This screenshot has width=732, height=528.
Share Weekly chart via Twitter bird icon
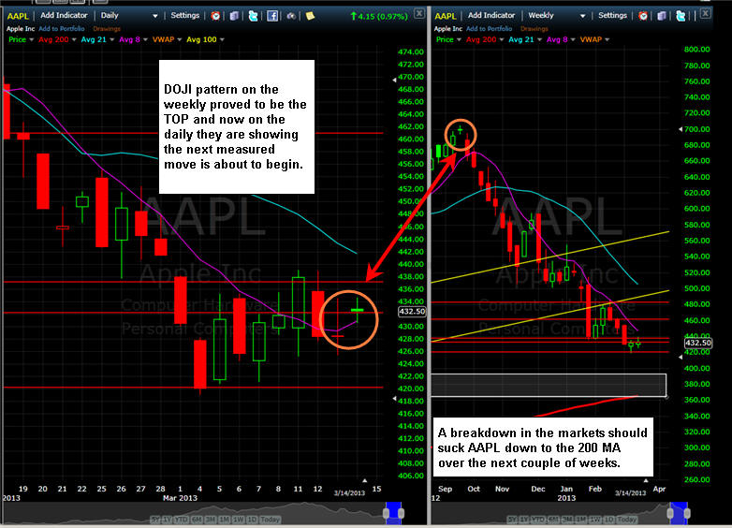pos(681,16)
